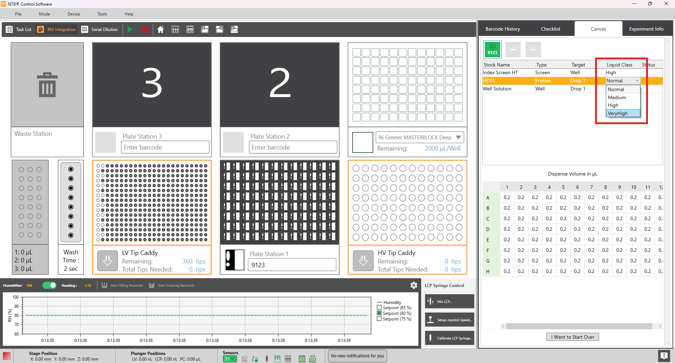Click the Plate Station 3 barcode field
The image size is (675, 363).
pyautogui.click(x=165, y=147)
